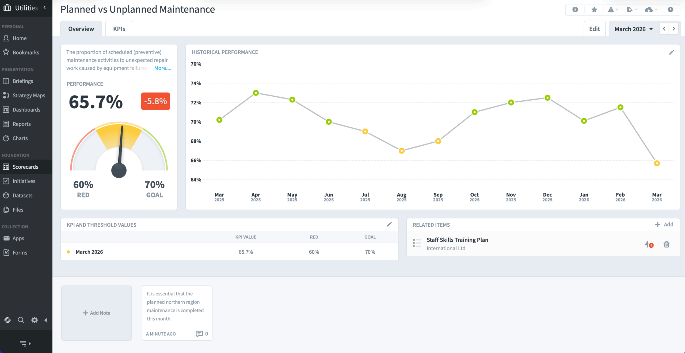Image resolution: width=685 pixels, height=353 pixels.
Task: Open search with the magnifier icon
Action: tap(21, 320)
